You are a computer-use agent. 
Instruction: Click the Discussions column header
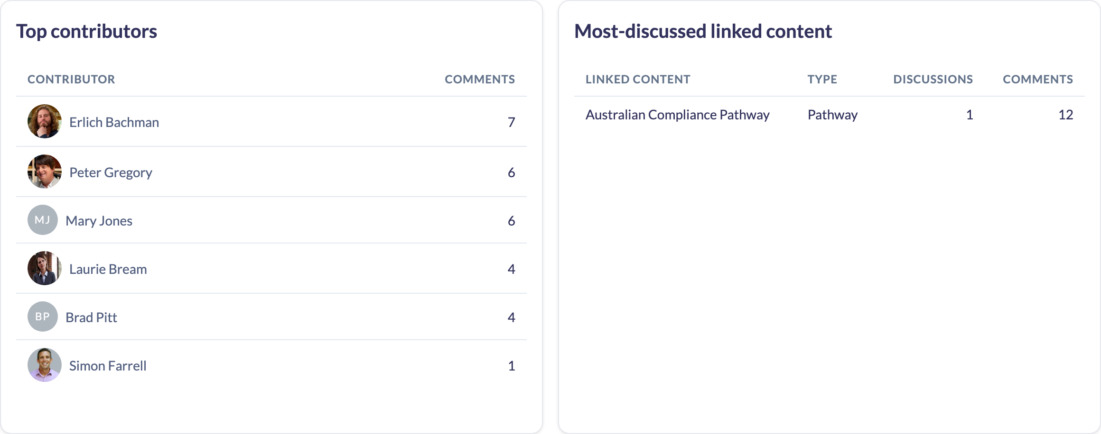click(x=933, y=79)
